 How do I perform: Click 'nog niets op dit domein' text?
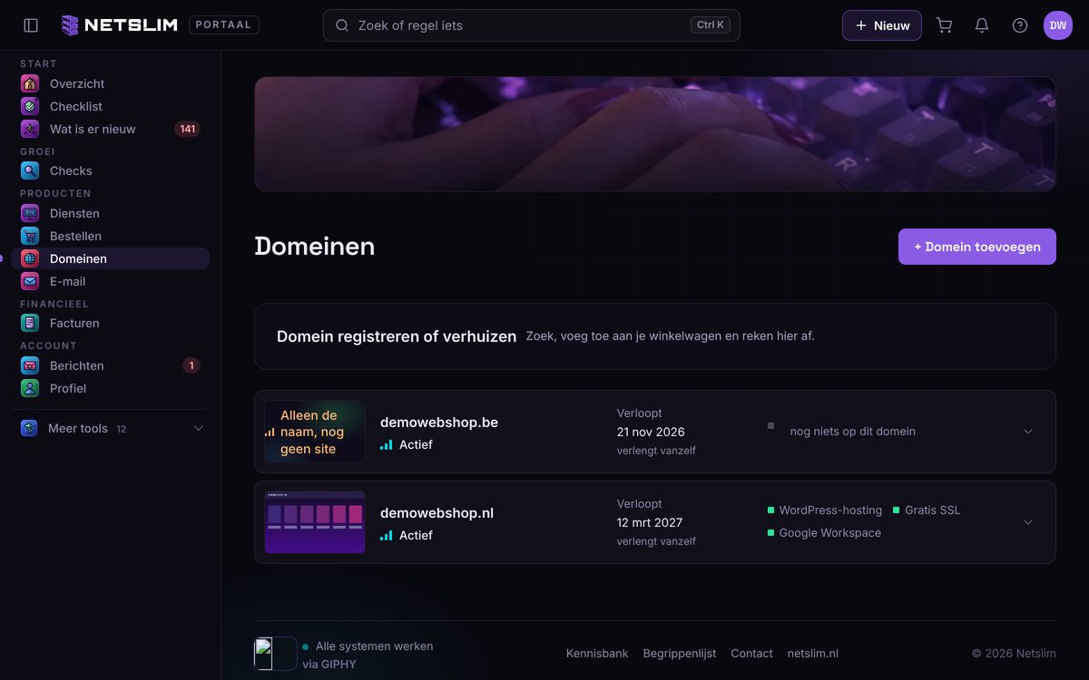coord(853,432)
